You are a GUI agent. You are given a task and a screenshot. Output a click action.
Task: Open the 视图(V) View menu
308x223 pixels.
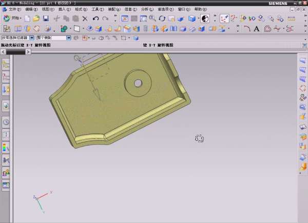click(48, 9)
